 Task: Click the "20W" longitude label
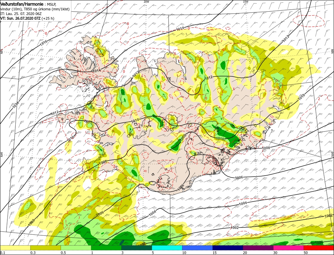[146, 1]
